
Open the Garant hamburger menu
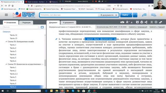point(6,15)
